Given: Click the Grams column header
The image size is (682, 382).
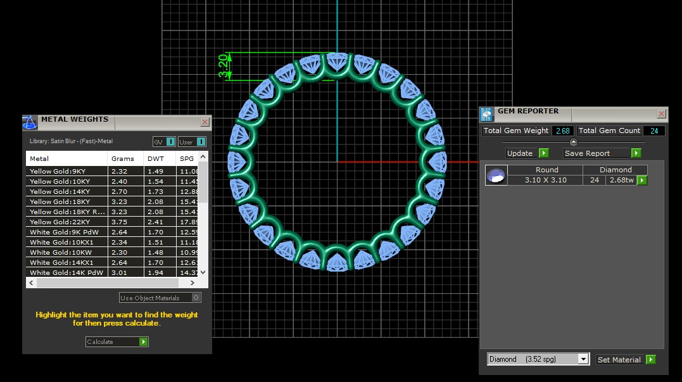Looking at the screenshot, I should [125, 159].
